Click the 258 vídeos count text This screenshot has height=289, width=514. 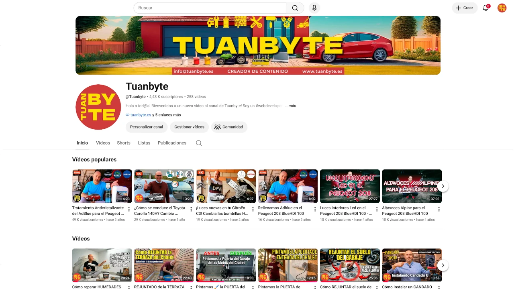(x=196, y=97)
